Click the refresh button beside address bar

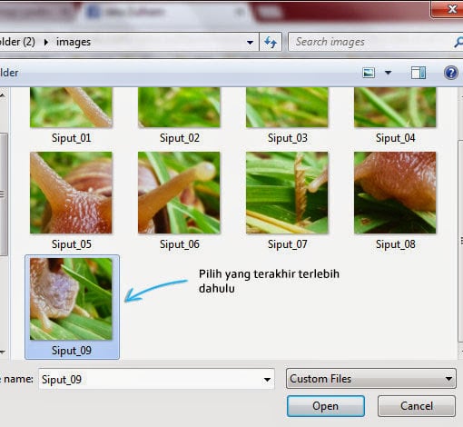pyautogui.click(x=271, y=42)
